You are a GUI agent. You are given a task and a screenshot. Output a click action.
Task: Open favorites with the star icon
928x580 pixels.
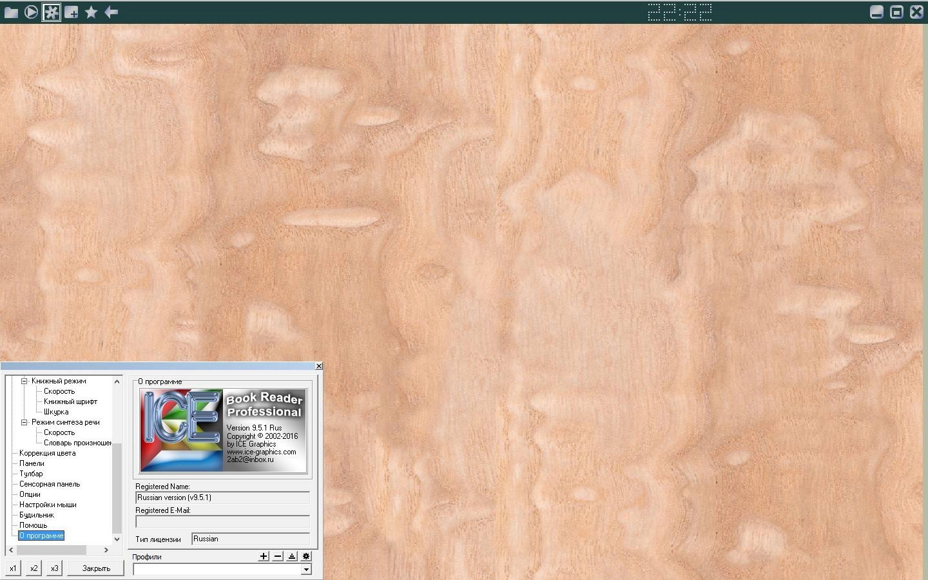tap(92, 12)
